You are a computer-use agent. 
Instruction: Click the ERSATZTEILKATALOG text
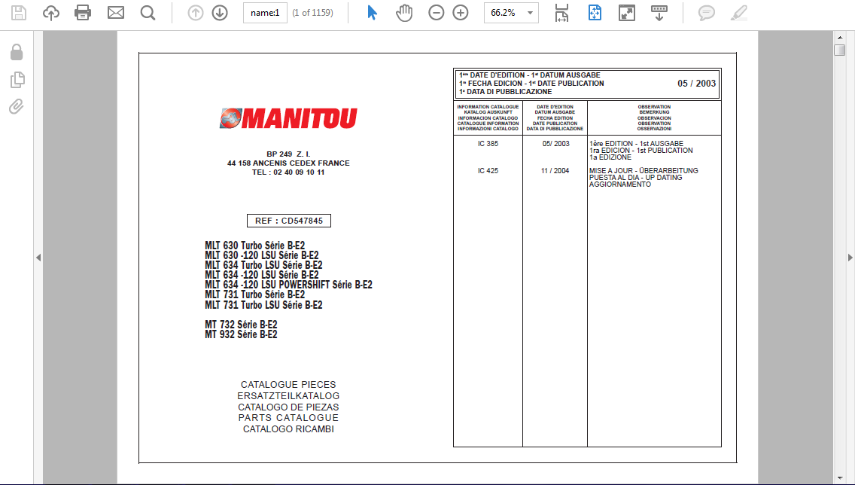(x=288, y=396)
